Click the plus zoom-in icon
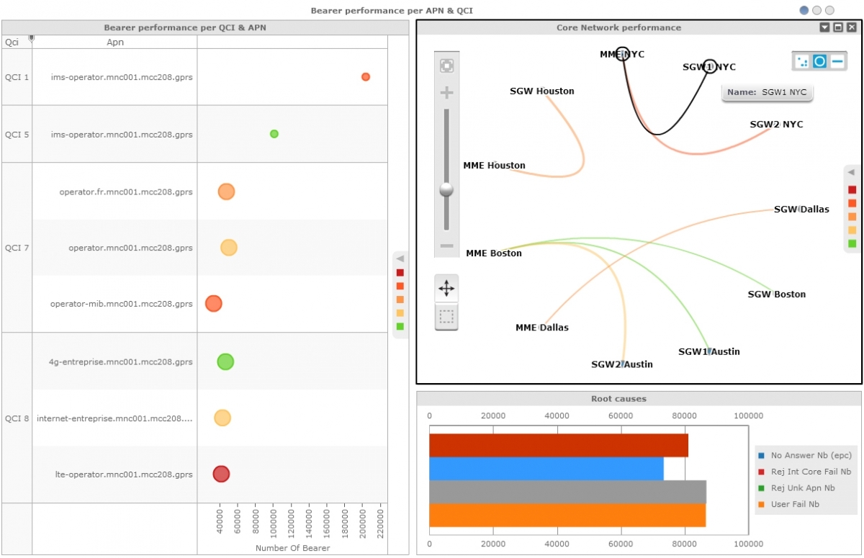 point(446,93)
